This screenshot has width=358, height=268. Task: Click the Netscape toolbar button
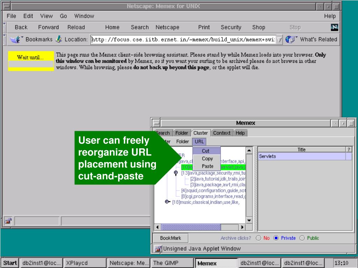[167, 27]
